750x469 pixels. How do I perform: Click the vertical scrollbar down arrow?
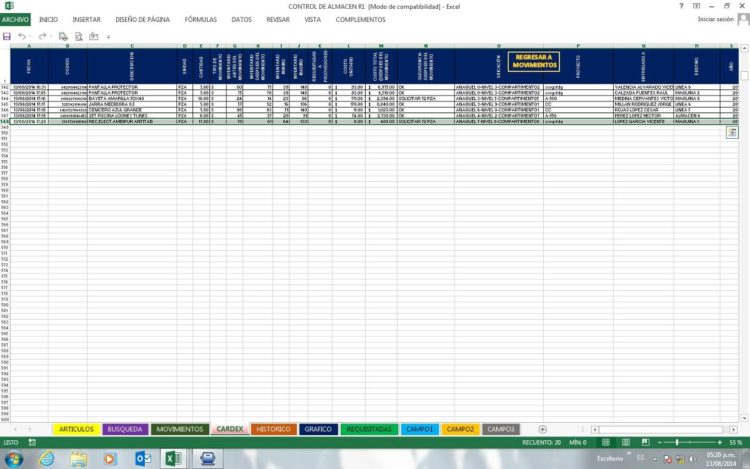743,418
